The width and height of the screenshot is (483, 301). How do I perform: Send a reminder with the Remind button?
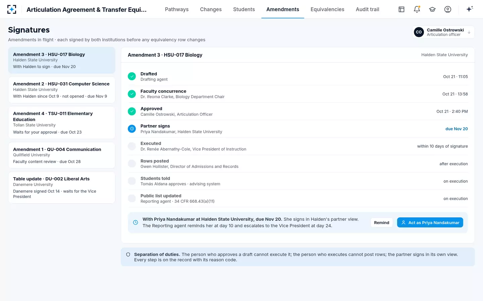[x=382, y=222]
